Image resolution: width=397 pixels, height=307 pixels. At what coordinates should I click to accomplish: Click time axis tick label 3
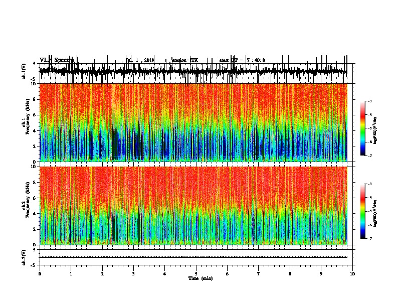tap(133, 274)
